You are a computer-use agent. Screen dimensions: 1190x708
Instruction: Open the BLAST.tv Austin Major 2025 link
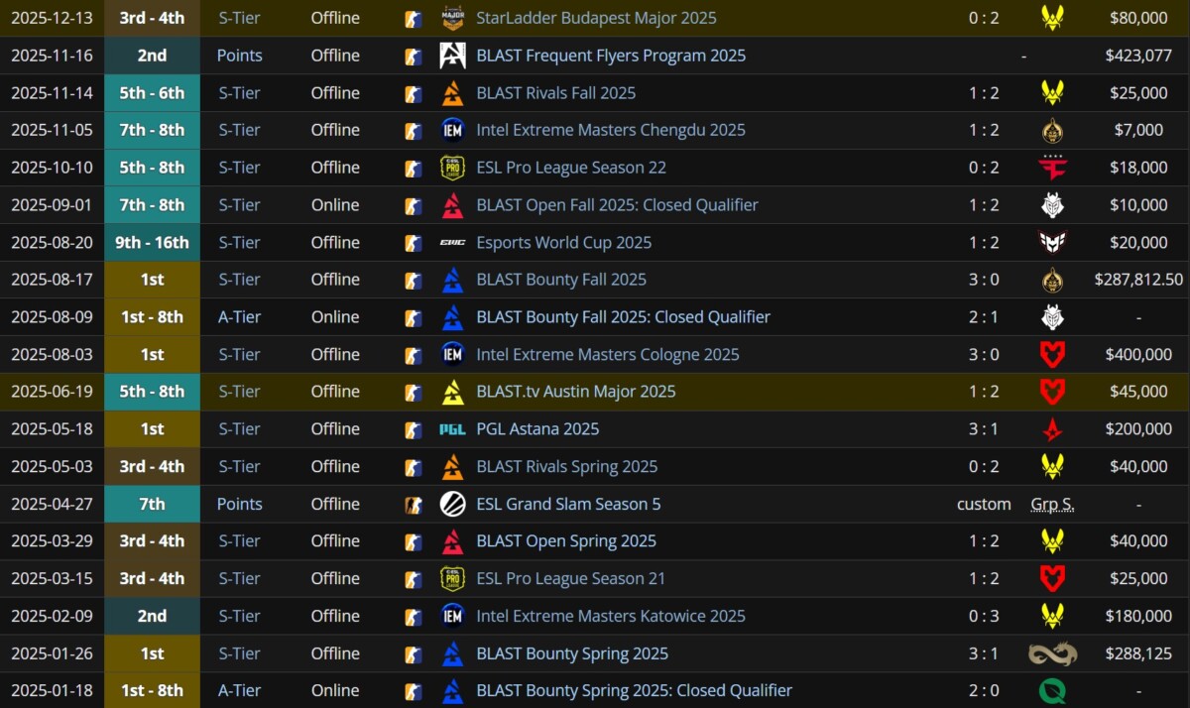[x=575, y=392]
